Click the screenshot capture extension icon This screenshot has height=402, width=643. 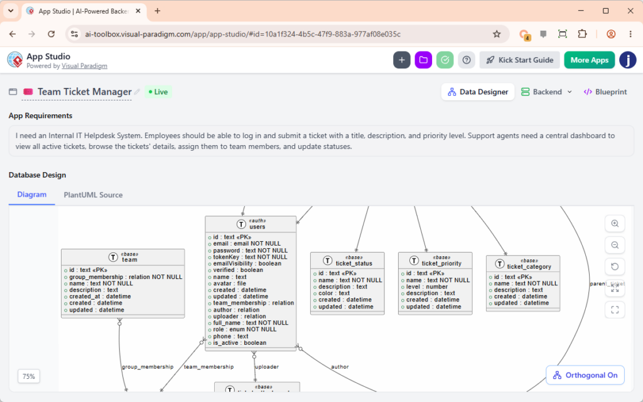coord(563,34)
